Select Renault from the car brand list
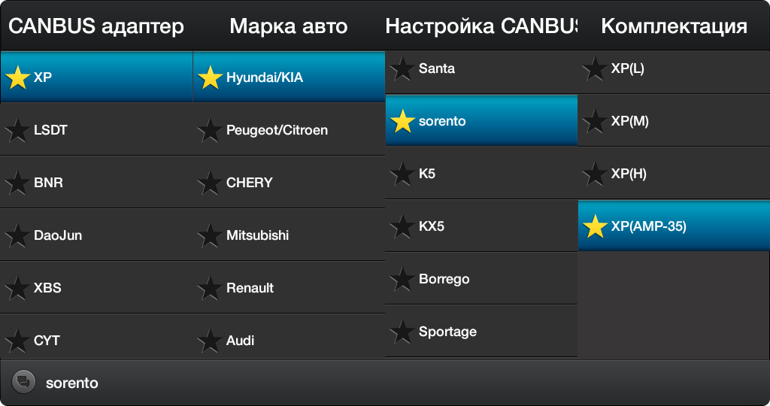770x406 pixels. tap(289, 288)
